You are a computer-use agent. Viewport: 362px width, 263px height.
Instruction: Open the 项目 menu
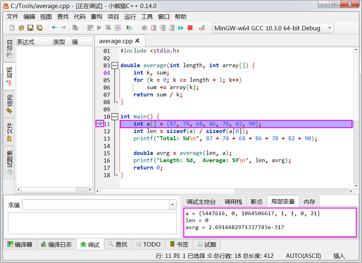tap(113, 16)
